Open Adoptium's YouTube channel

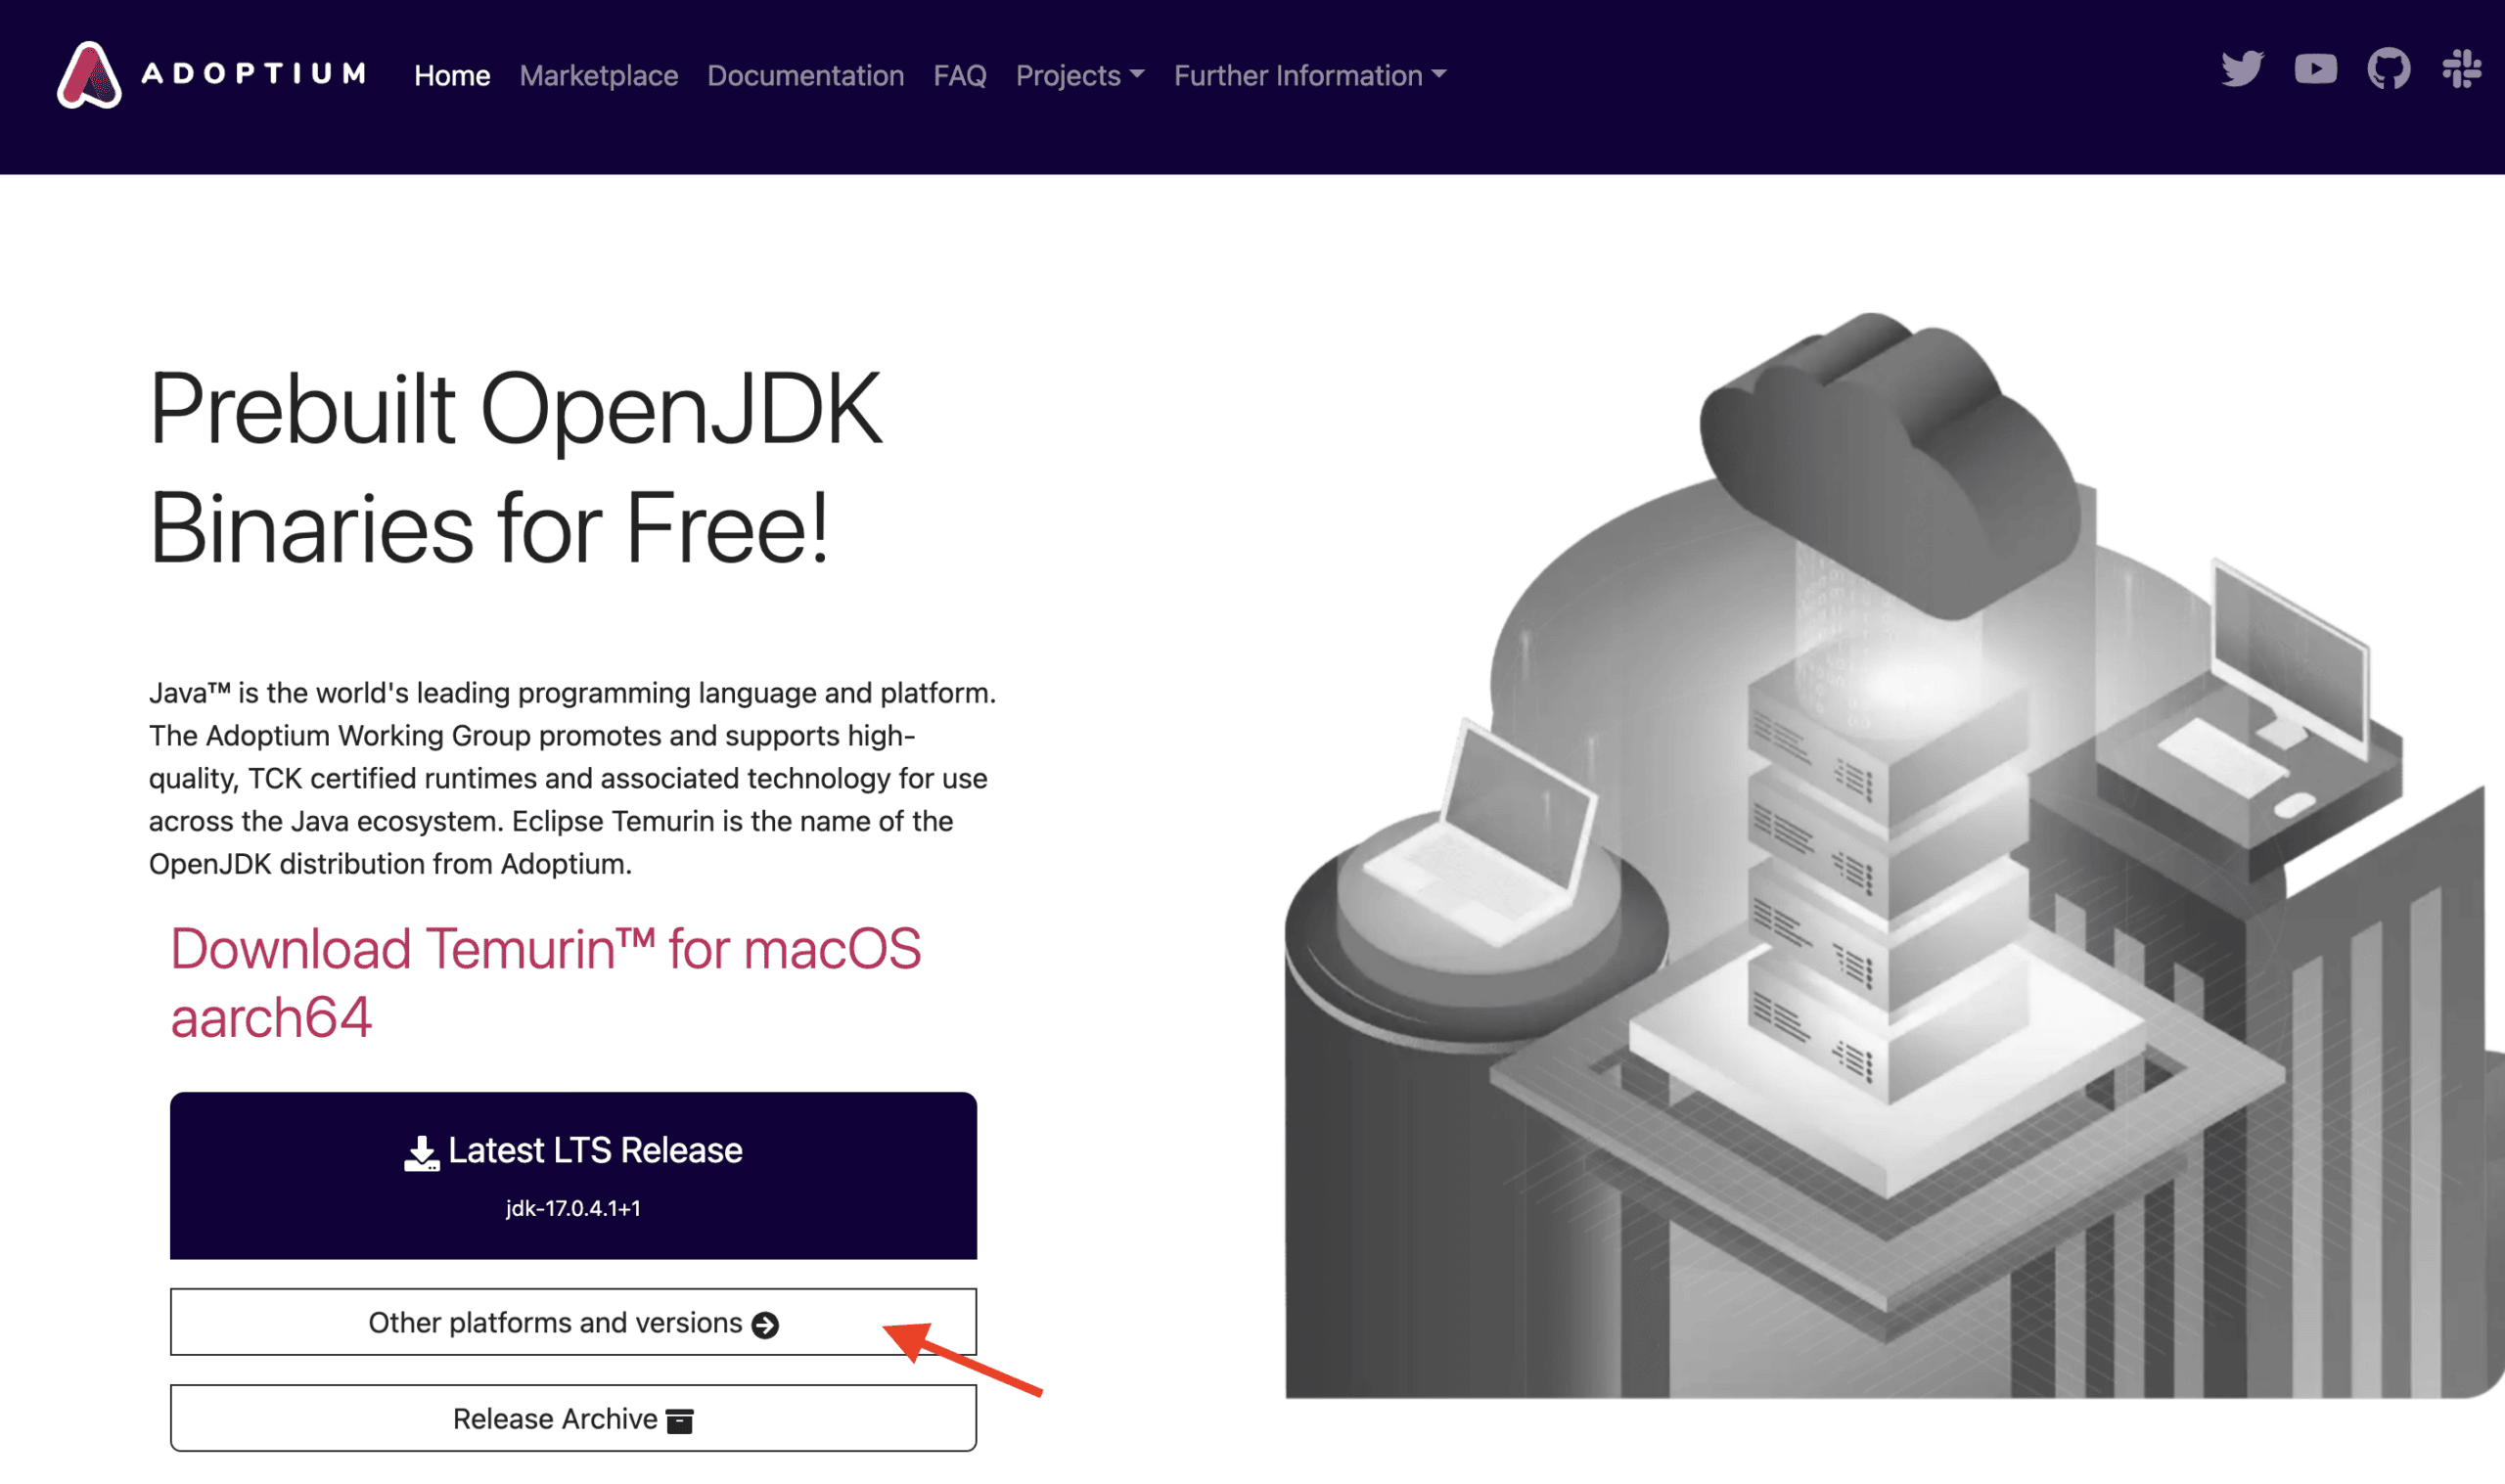coord(2316,68)
